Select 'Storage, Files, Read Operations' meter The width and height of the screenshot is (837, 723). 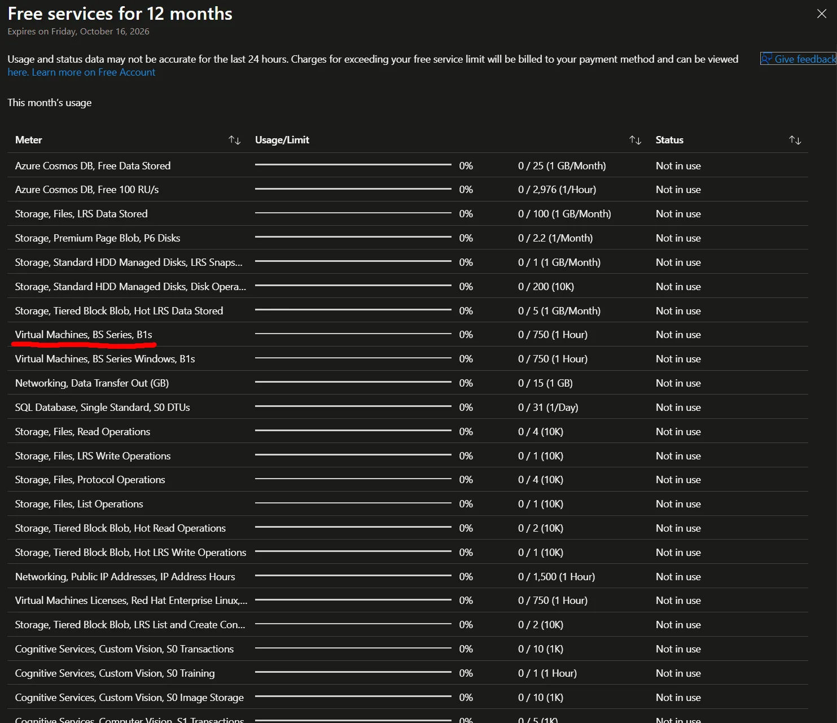tap(82, 432)
